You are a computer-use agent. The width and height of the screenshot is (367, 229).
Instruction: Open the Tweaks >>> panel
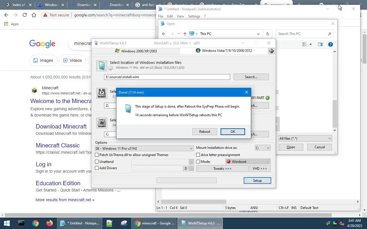[222, 169]
